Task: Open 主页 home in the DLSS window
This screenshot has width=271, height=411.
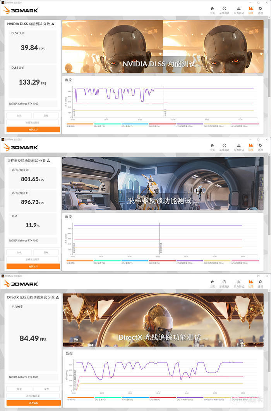Action: pos(212,10)
